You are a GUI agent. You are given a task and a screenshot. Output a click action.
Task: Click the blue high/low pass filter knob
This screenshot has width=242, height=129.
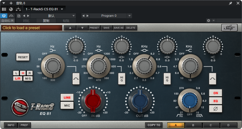coord(190,101)
